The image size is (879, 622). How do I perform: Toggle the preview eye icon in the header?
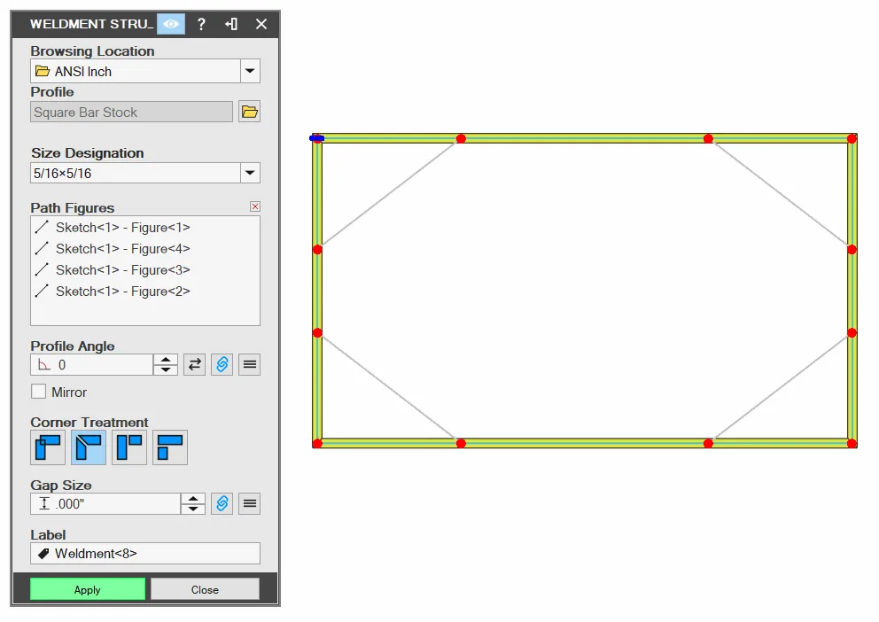(x=171, y=24)
